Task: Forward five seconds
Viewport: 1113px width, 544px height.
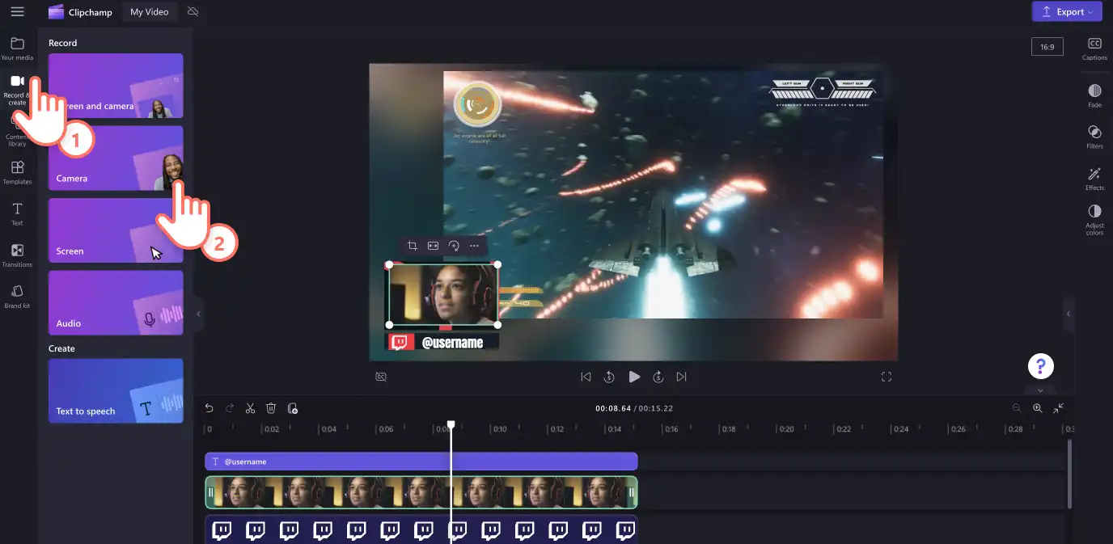Action: coord(658,377)
